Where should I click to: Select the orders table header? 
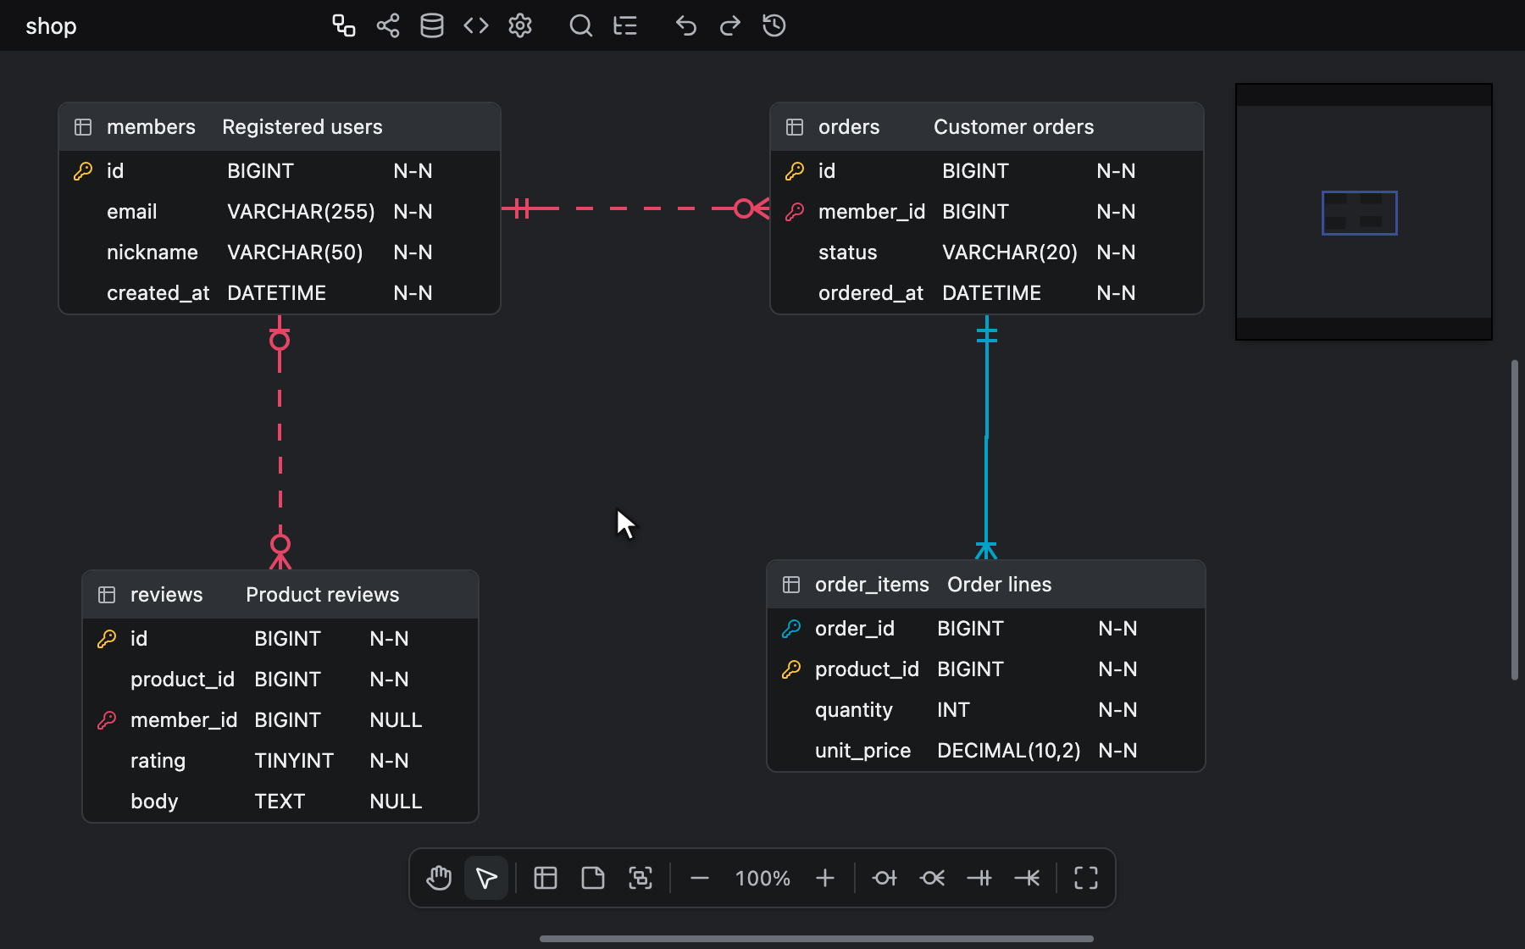987,127
